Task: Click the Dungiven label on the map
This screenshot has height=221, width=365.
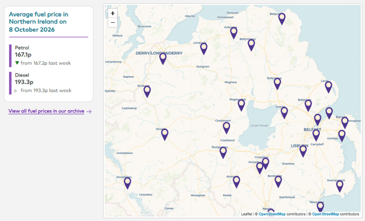Action: pyautogui.click(x=203, y=66)
